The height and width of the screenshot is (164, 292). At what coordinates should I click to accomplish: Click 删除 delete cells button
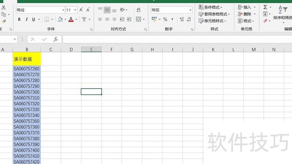(245, 14)
